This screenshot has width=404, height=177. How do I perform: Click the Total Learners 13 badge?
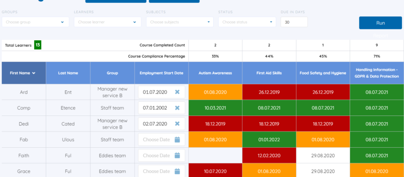(38, 45)
